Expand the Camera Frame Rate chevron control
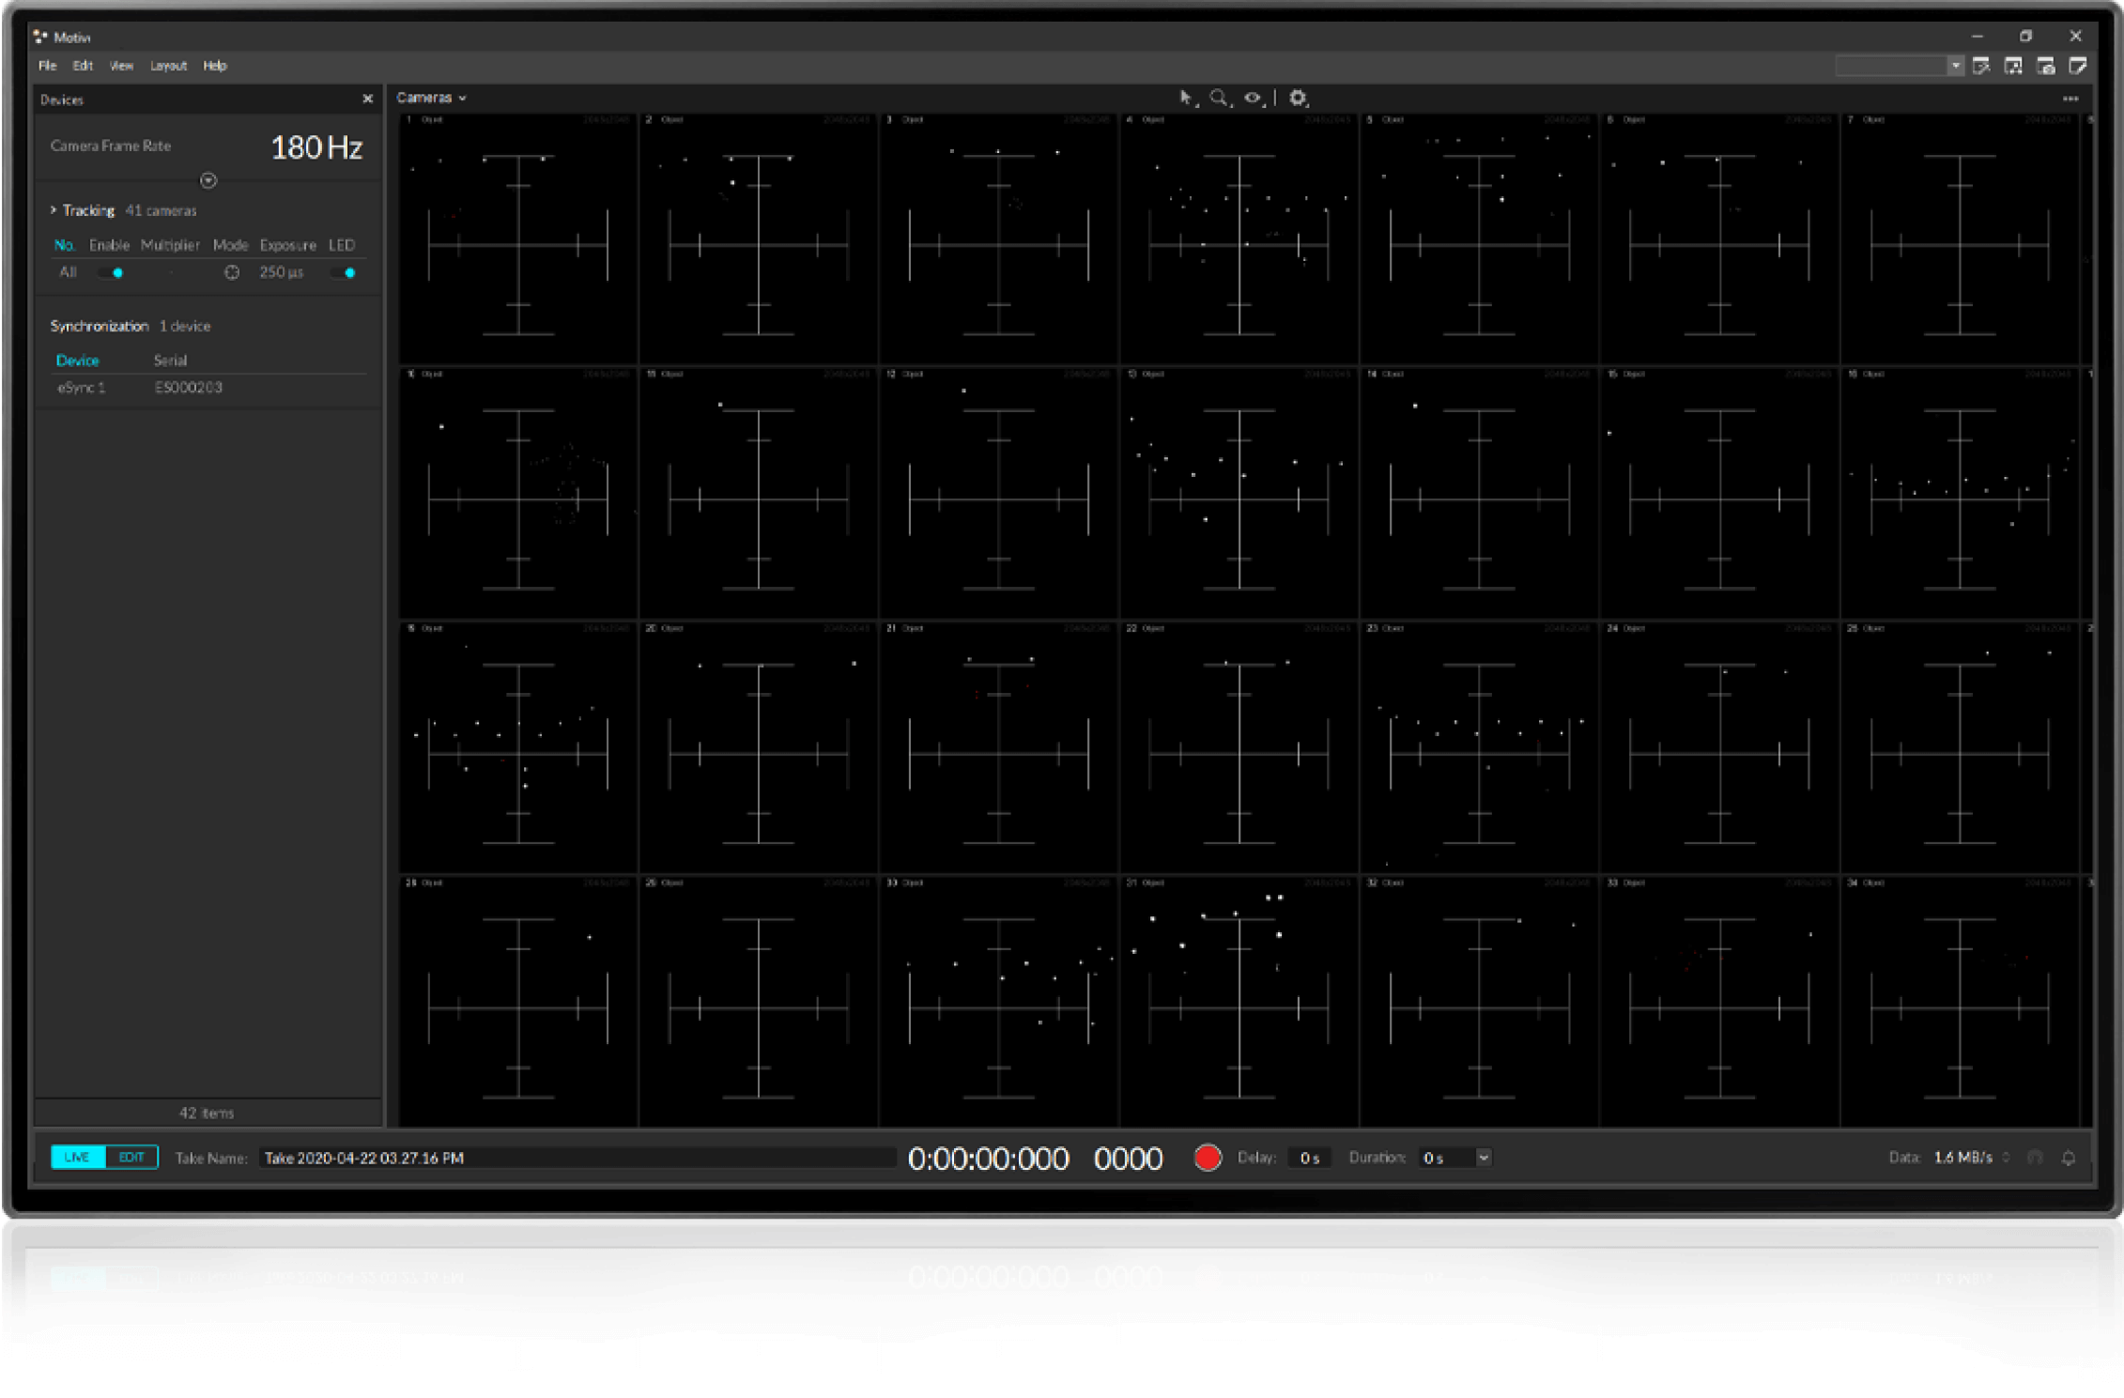Viewport: 2124px width, 1398px height. [x=208, y=180]
